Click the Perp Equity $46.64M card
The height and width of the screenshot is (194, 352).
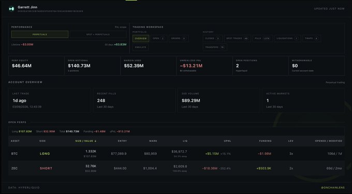[x=36, y=66]
